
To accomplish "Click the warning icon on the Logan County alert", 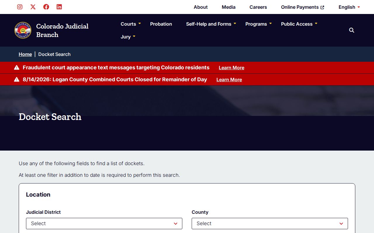I will tap(17, 80).
